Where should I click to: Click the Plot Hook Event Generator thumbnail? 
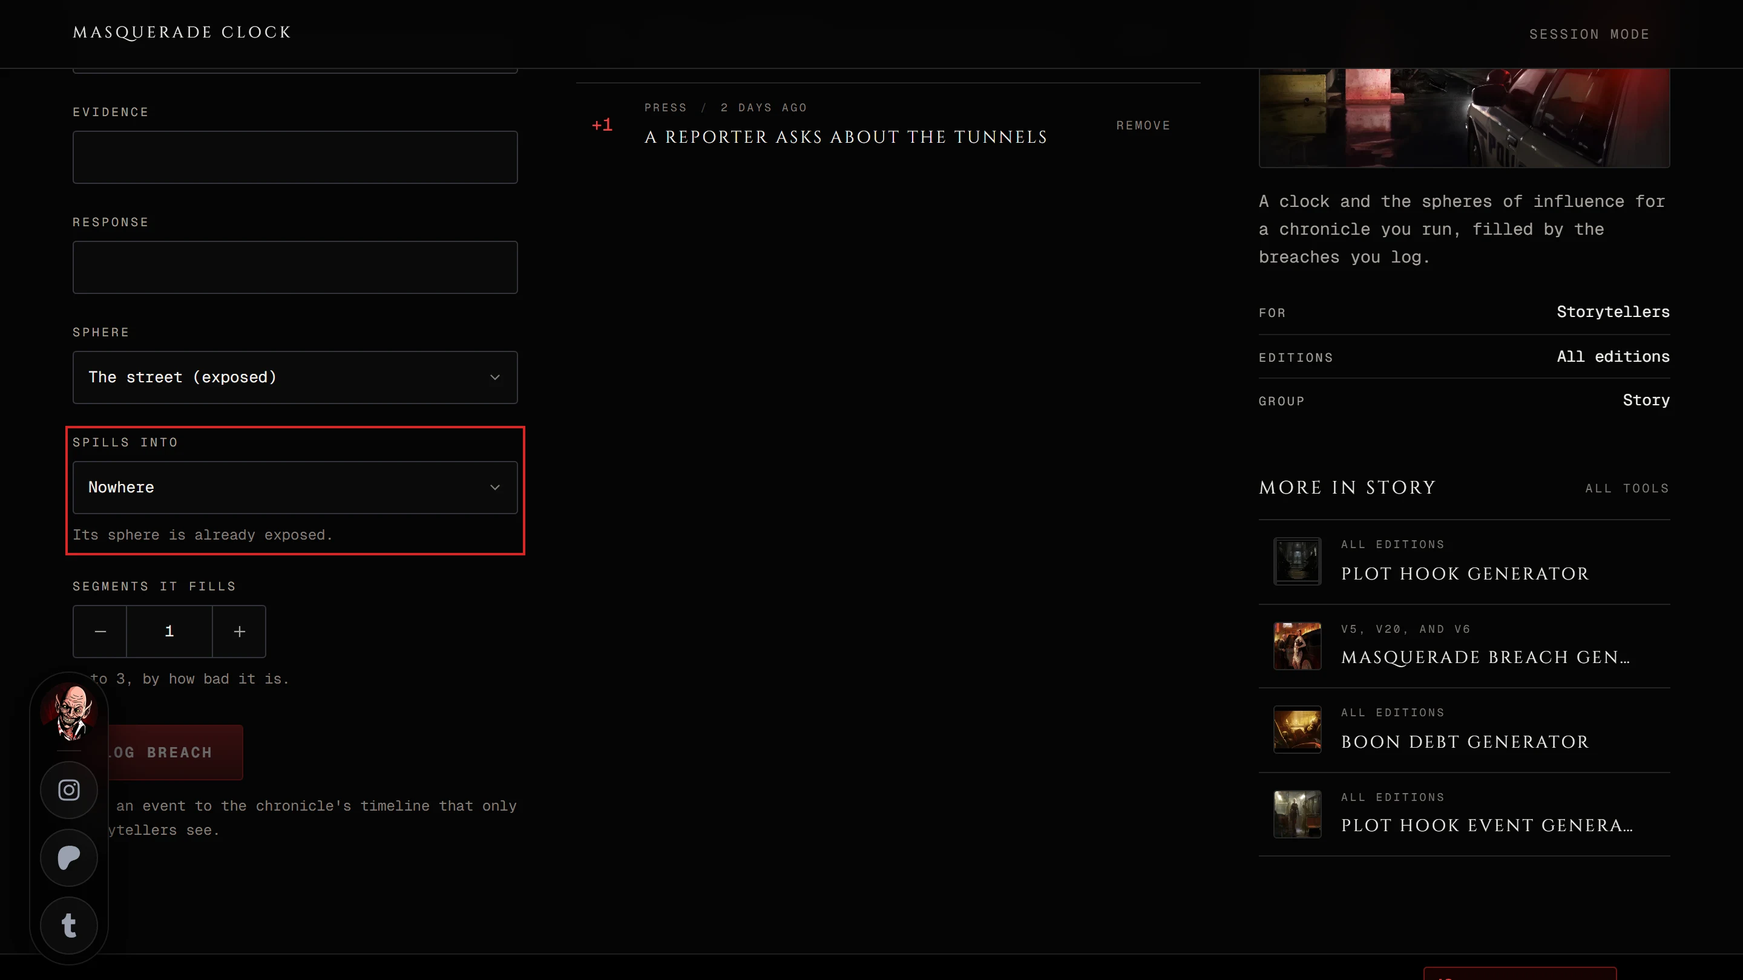coord(1297,814)
